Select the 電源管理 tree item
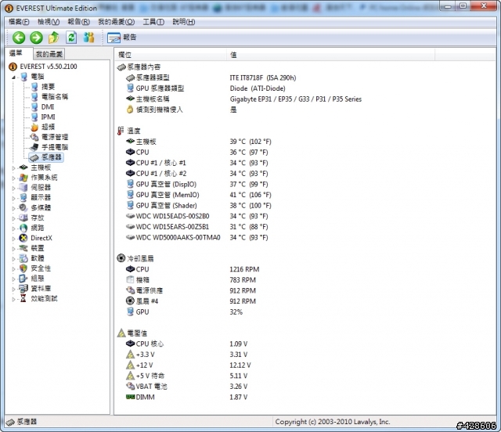501x432 pixels. [55, 138]
